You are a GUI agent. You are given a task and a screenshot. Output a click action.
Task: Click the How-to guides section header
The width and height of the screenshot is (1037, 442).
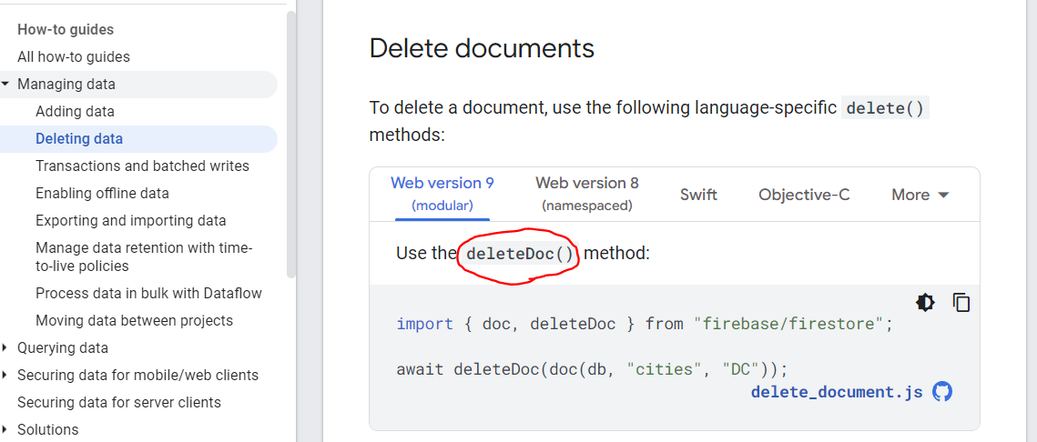66,29
